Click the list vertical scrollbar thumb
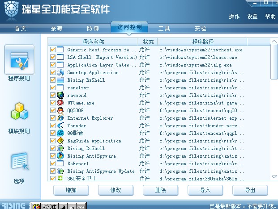This screenshot has width=278, height=209. click(274, 62)
